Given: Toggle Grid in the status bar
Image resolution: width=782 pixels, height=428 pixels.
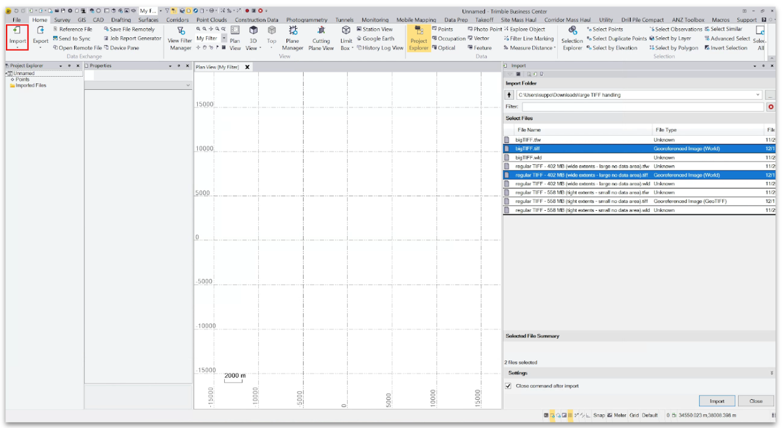Looking at the screenshot, I should pos(634,416).
